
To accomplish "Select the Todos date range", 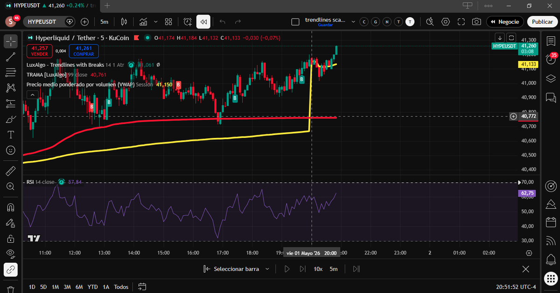I will coord(121,287).
